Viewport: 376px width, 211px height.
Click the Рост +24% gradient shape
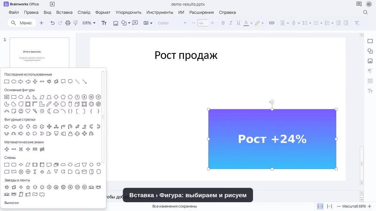(x=272, y=139)
